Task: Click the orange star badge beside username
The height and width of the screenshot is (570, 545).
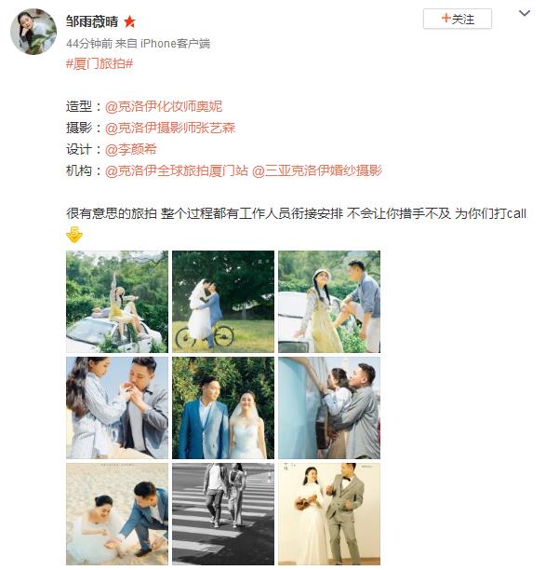Action: pos(129,22)
